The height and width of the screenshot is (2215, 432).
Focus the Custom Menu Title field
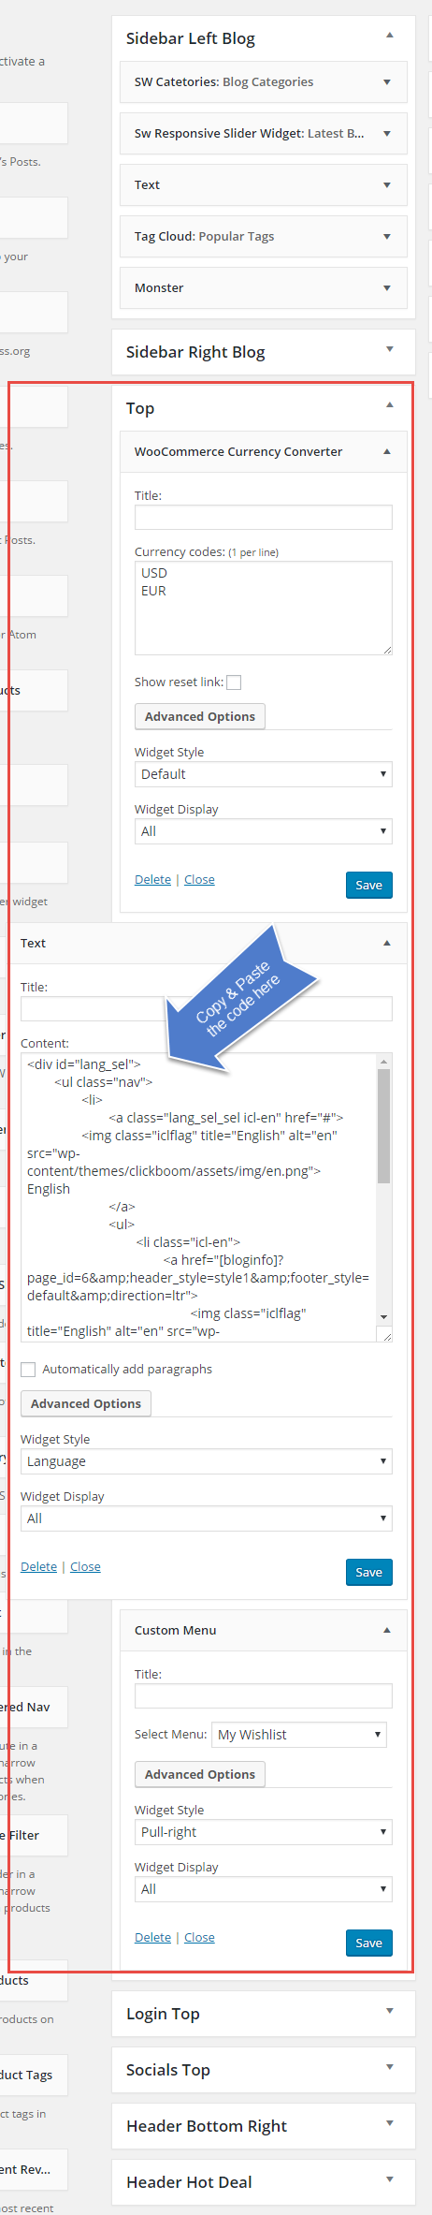click(x=264, y=1696)
